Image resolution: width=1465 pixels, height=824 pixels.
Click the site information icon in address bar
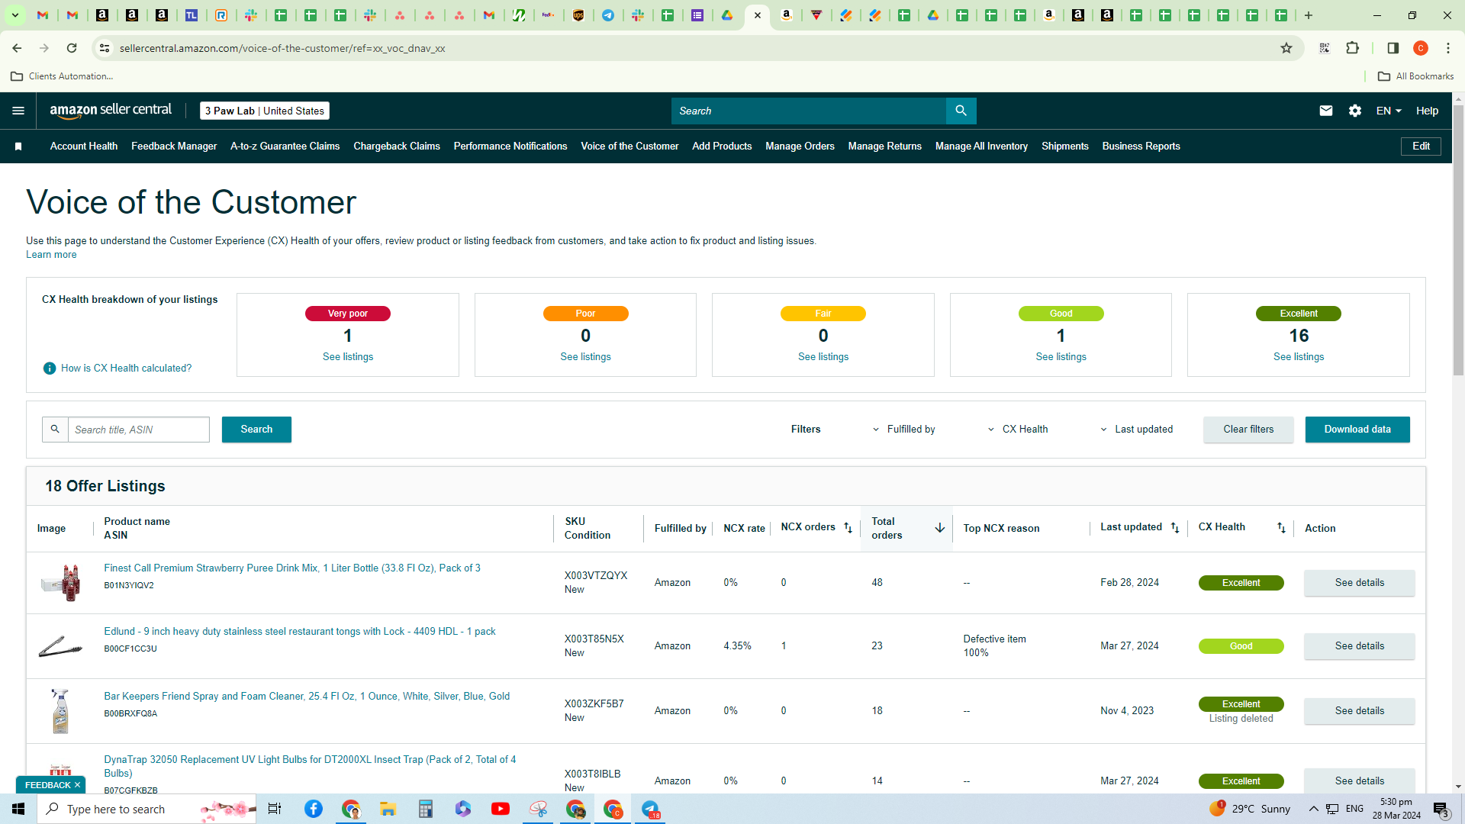tap(105, 48)
